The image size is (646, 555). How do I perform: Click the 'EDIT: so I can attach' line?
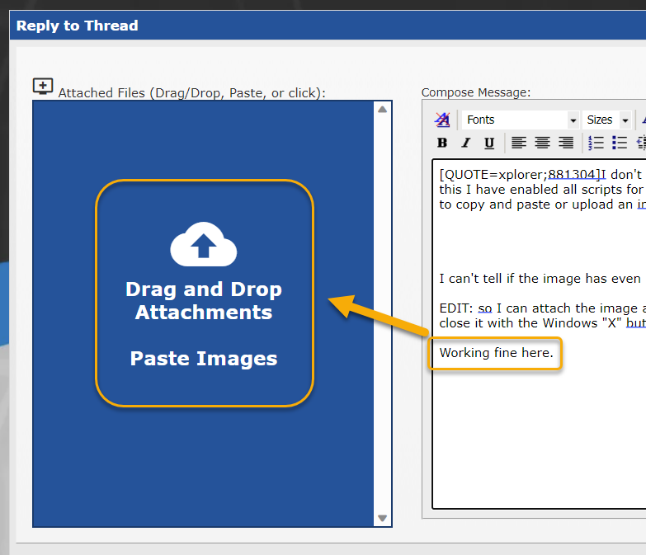[x=543, y=308]
